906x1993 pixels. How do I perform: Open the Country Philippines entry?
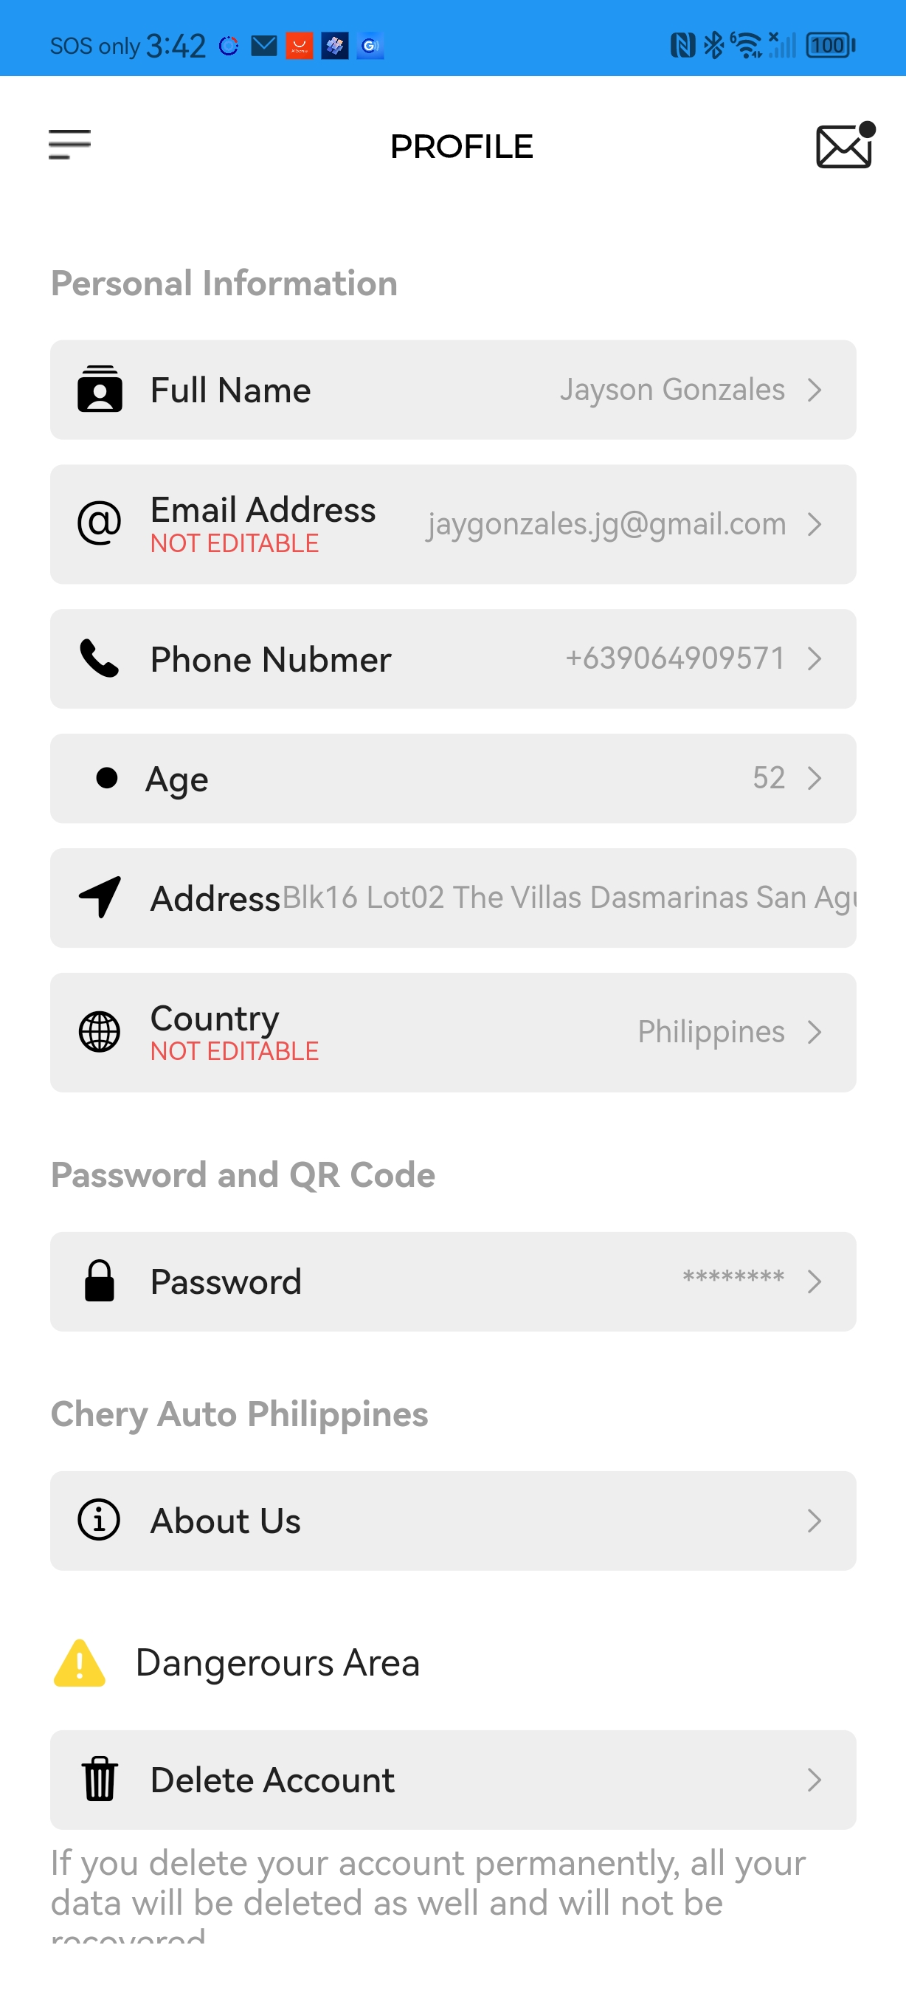coord(710,1031)
